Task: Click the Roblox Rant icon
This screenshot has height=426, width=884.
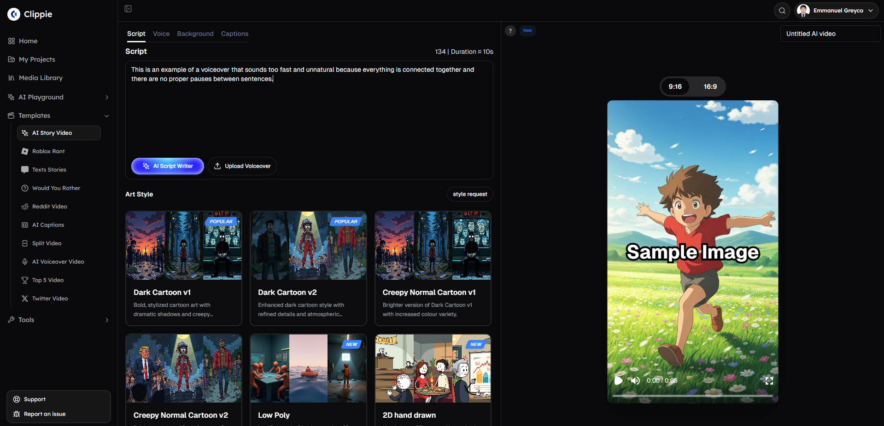Action: (x=25, y=151)
